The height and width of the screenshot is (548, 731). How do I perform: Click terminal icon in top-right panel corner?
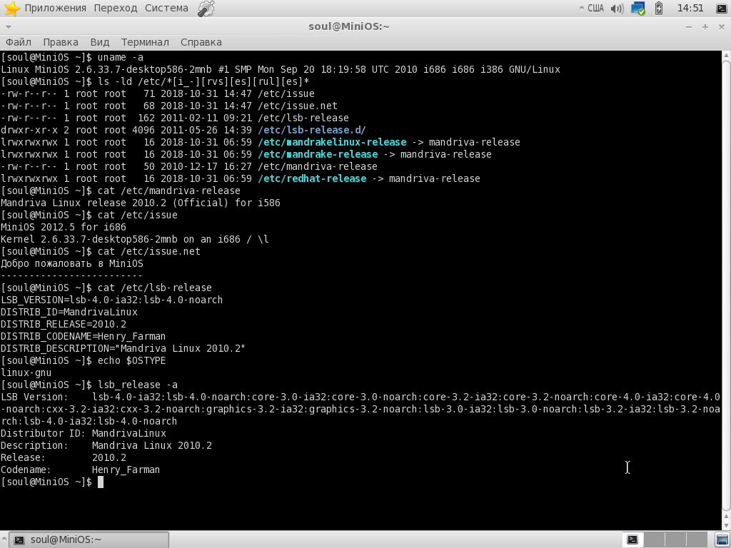721,9
